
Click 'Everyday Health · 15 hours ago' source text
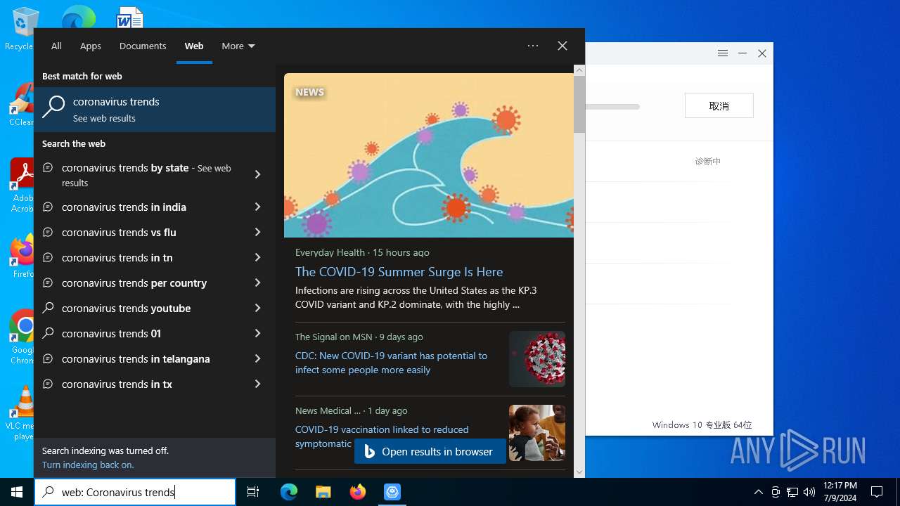[362, 252]
